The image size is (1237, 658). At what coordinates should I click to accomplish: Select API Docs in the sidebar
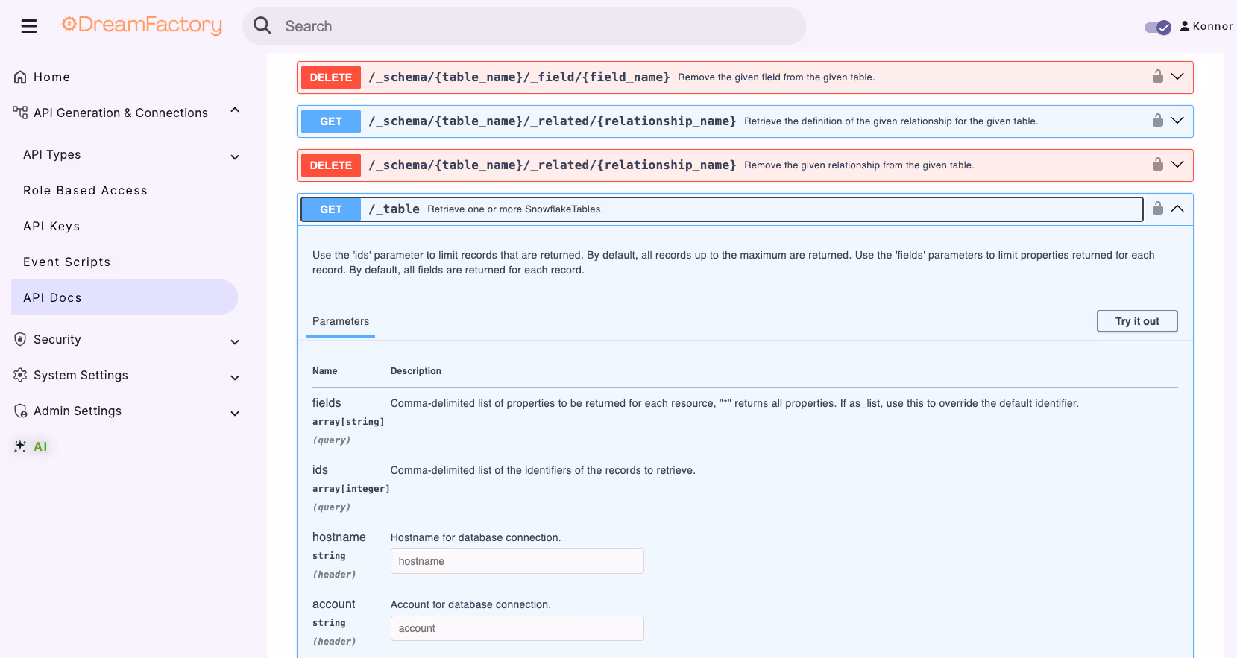125,297
